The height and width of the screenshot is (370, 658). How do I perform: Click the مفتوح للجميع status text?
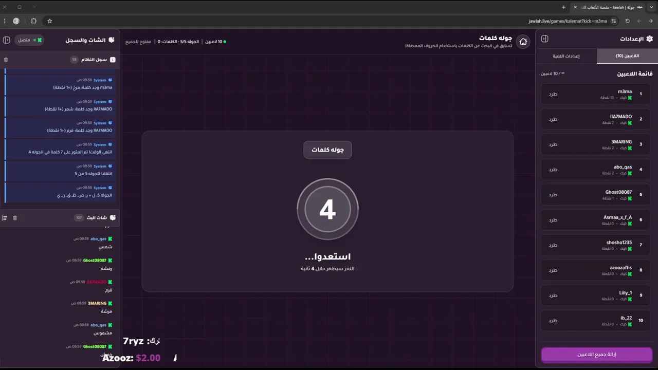[x=138, y=42]
